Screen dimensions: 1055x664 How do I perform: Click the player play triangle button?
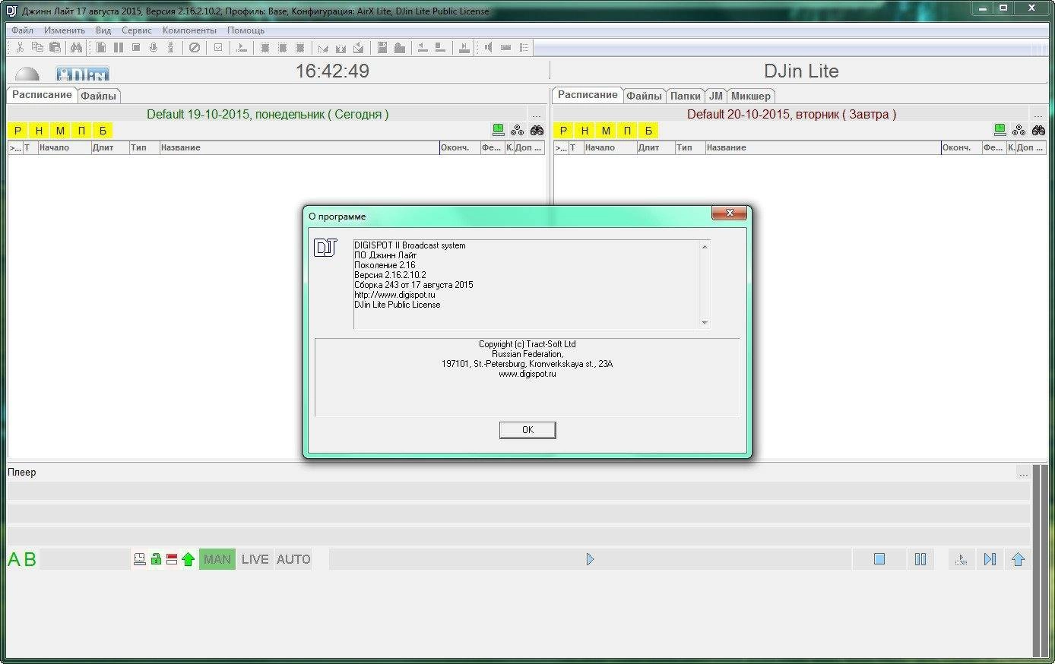tap(590, 559)
